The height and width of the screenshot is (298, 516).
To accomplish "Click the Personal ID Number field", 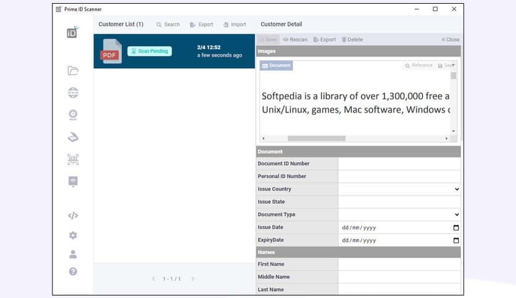I will pyautogui.click(x=399, y=177).
